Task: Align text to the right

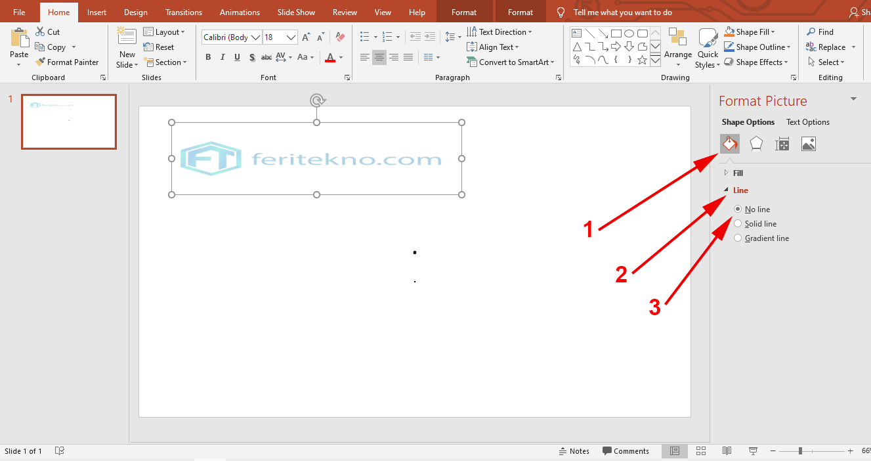Action: click(x=394, y=57)
